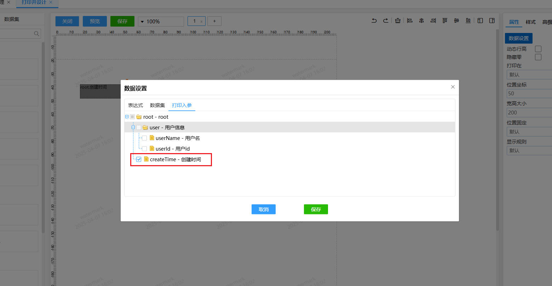This screenshot has width=552, height=286.
Task: Toggle the left sidebar panel icon
Action: pos(480,21)
